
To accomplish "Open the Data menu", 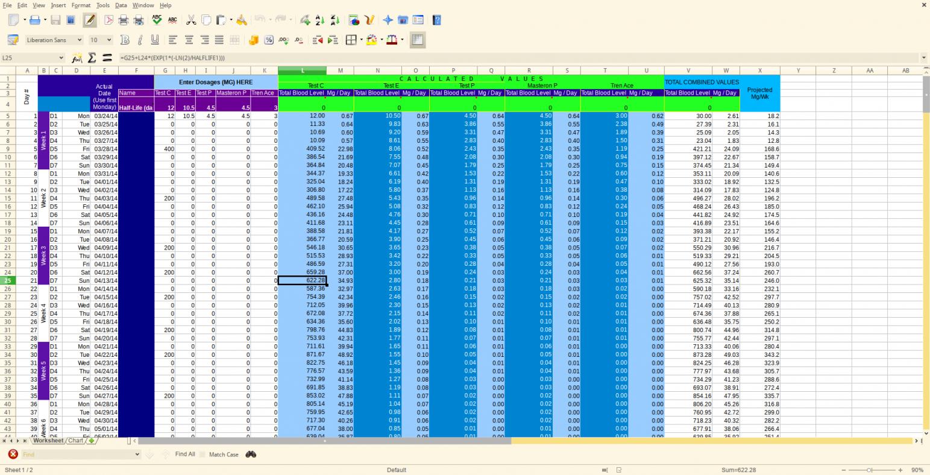I will click(121, 5).
